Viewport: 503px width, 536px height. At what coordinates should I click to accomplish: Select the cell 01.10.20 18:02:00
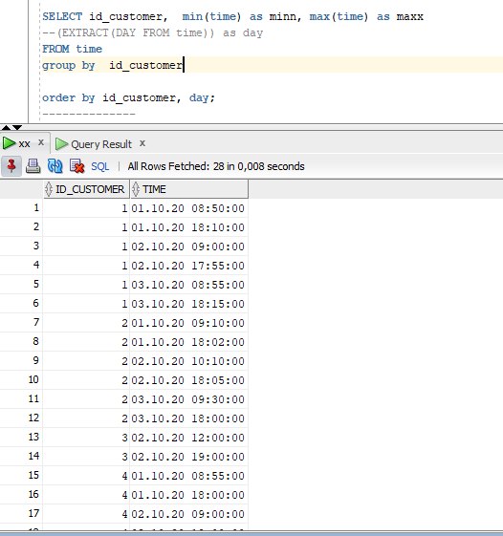[188, 342]
